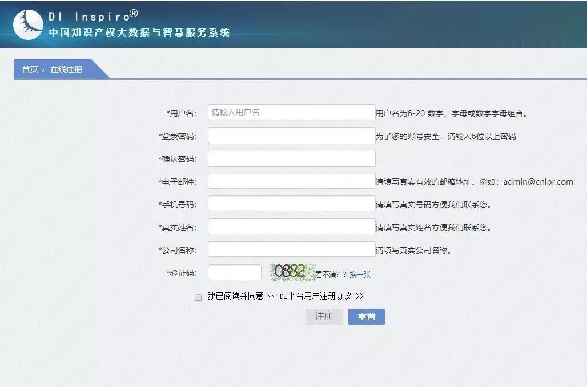Select the 在线注册 breadcrumb tab

[x=66, y=70]
